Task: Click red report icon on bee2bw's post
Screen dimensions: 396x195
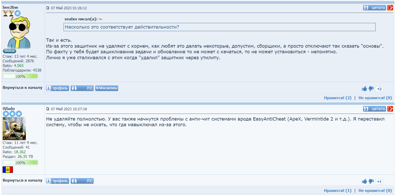Action: [390, 8]
